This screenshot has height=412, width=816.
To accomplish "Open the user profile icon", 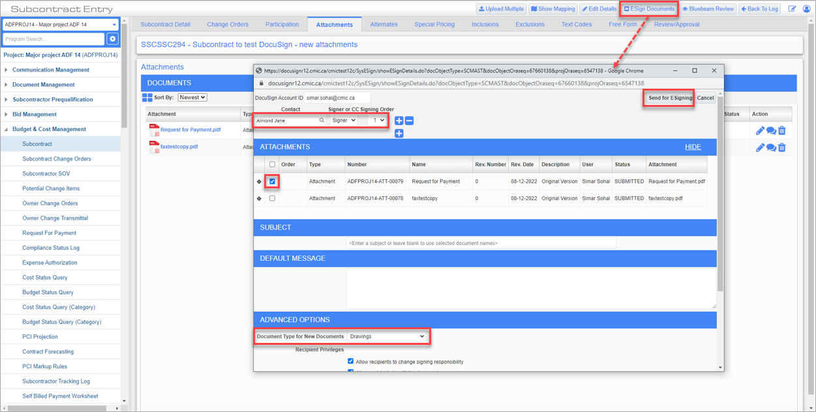I will tap(807, 9).
